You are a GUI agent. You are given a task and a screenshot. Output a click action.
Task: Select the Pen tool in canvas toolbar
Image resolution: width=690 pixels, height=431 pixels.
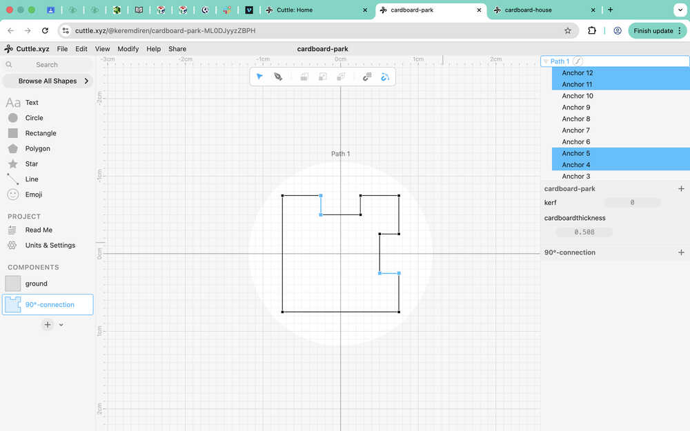click(x=278, y=77)
